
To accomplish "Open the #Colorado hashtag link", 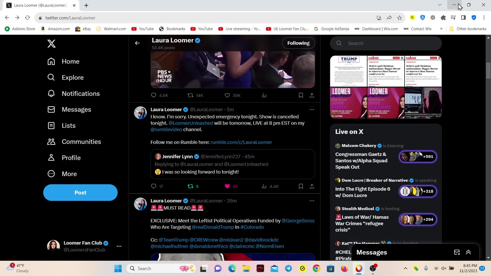I will pyautogui.click(x=252, y=227).
